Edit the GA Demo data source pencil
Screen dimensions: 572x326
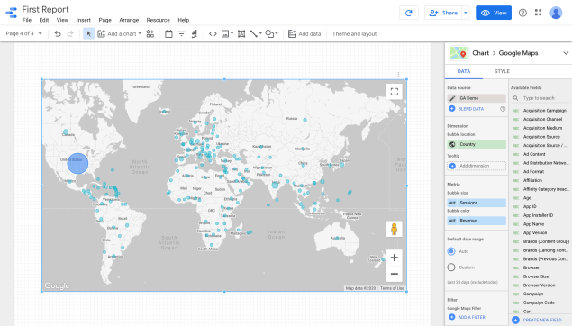click(x=452, y=98)
